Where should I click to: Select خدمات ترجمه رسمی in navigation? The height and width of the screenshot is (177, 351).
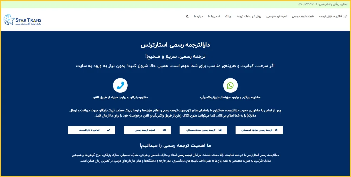click(303, 17)
